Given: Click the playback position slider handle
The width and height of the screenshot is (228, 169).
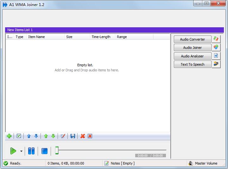Looking at the screenshot, I should 57,150.
